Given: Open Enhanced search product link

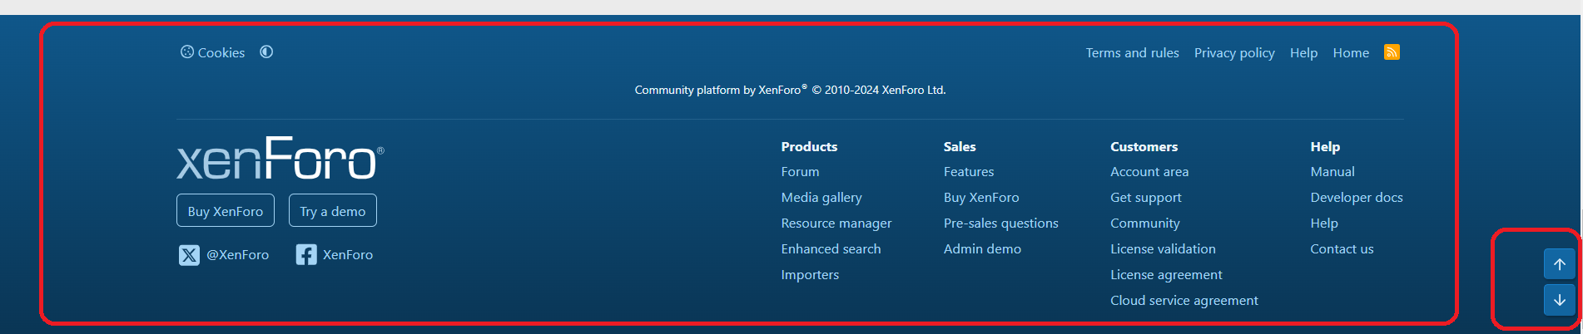Looking at the screenshot, I should coord(831,248).
